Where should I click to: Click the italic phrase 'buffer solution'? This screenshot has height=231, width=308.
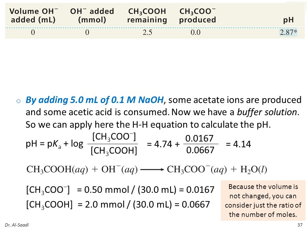pos(267,112)
